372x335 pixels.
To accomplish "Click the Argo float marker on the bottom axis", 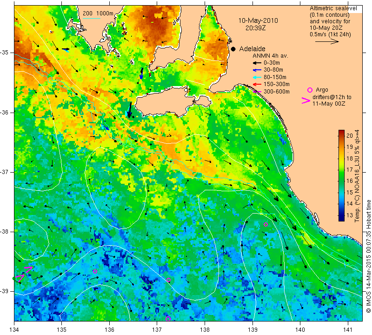I will pyautogui.click(x=168, y=319).
